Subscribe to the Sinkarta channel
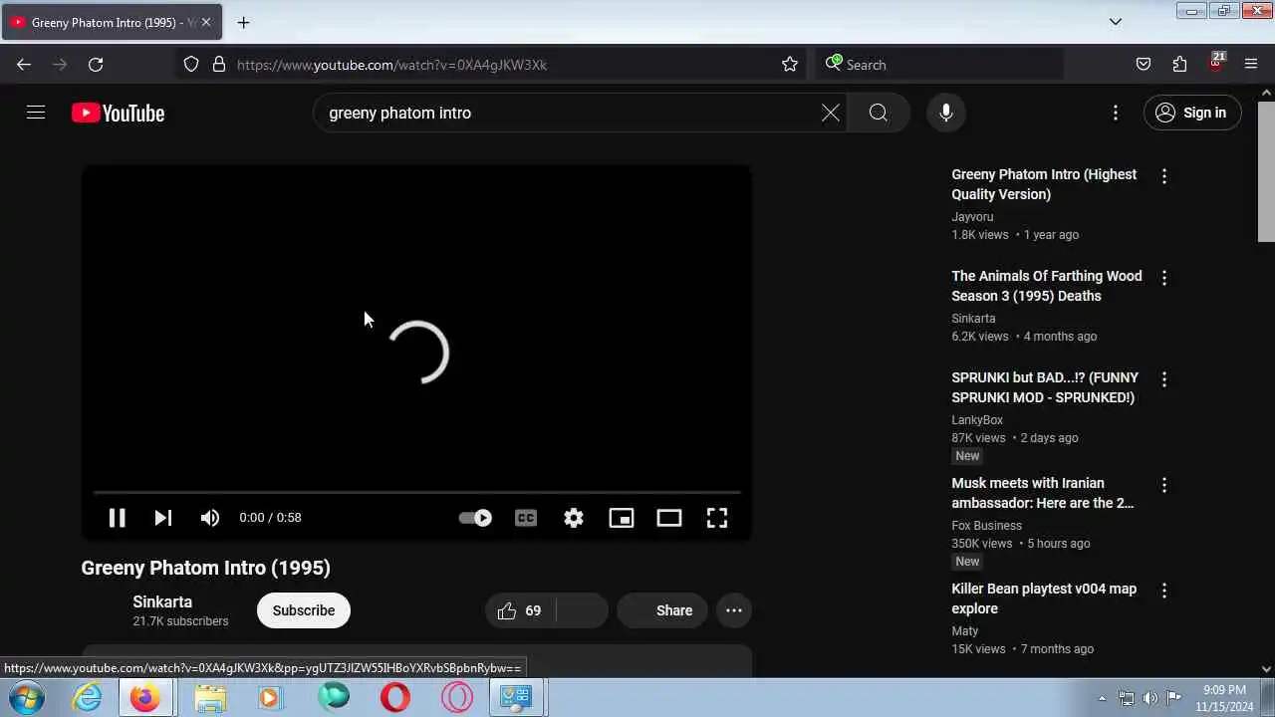Image resolution: width=1275 pixels, height=717 pixels. pos(304,610)
